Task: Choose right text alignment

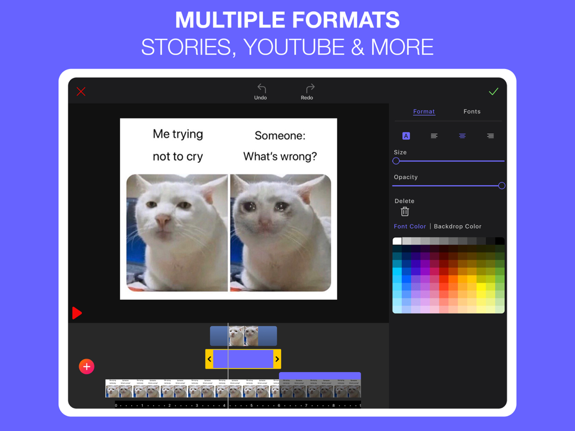Action: [490, 136]
